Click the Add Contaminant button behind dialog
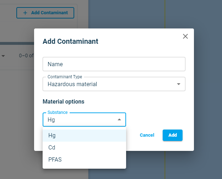Image resolution: width=222 pixels, height=179 pixels. [x=45, y=13]
